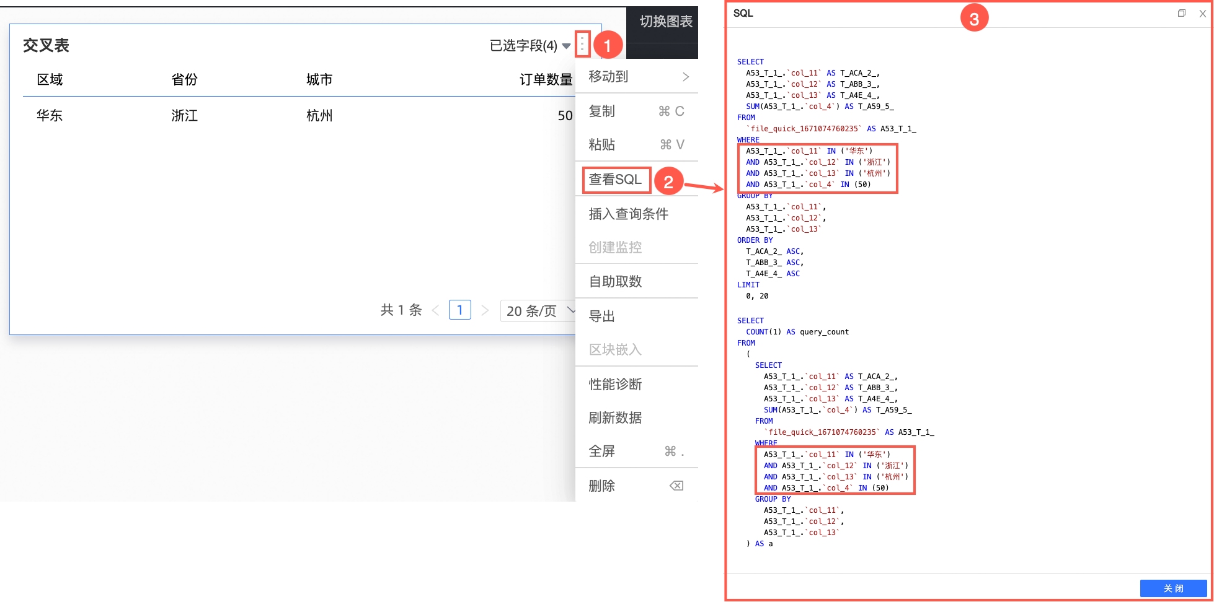Enter 全屏 fullscreen mode

(x=601, y=451)
